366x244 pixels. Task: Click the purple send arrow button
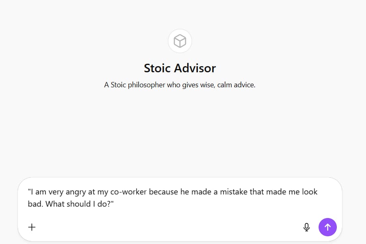coord(327,227)
